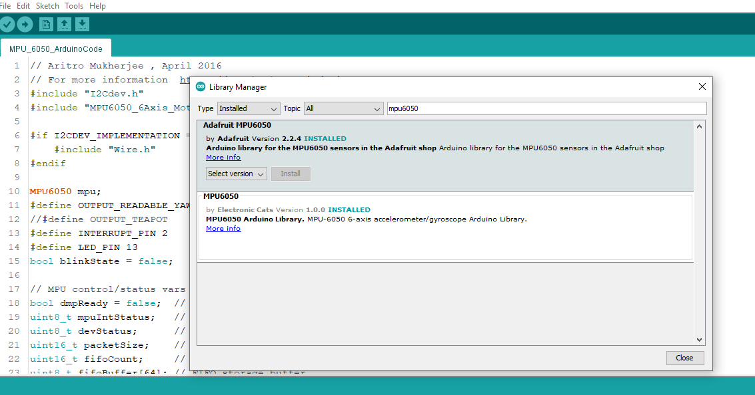Click the INSTALLED label after Version 2.2.4
The width and height of the screenshot is (755, 395).
(325, 138)
